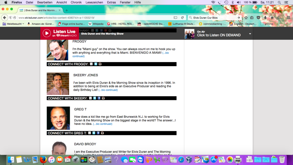
Task: Open the Hilfe menu
Action: point(138,2)
